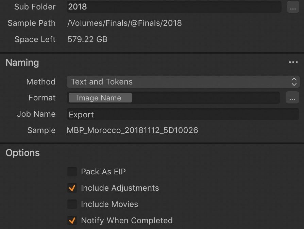The width and height of the screenshot is (304, 229).
Task: Collapse the Naming section header
Action: [22, 63]
